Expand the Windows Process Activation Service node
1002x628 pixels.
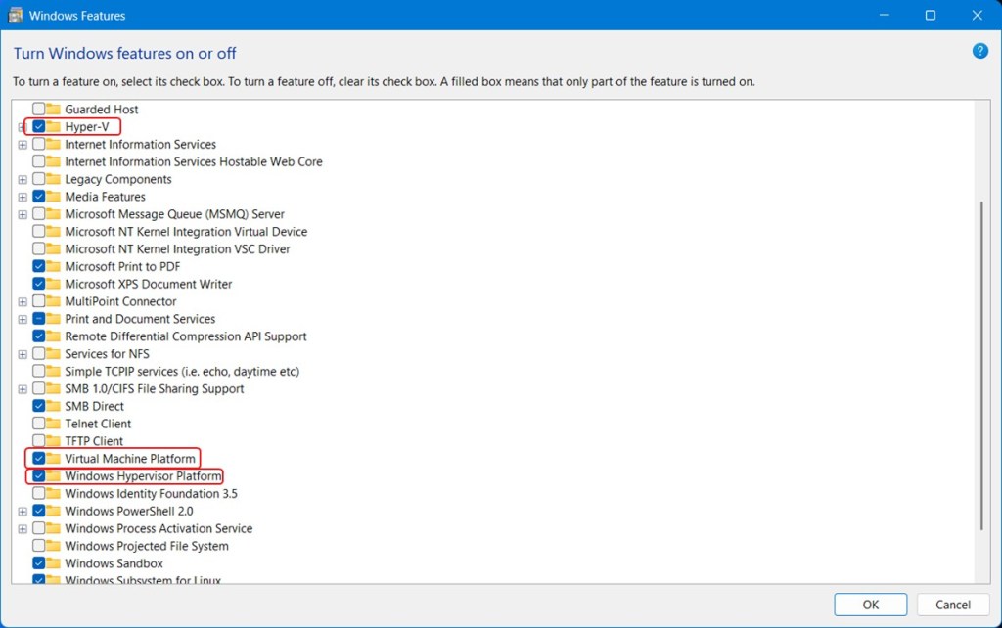pos(23,528)
